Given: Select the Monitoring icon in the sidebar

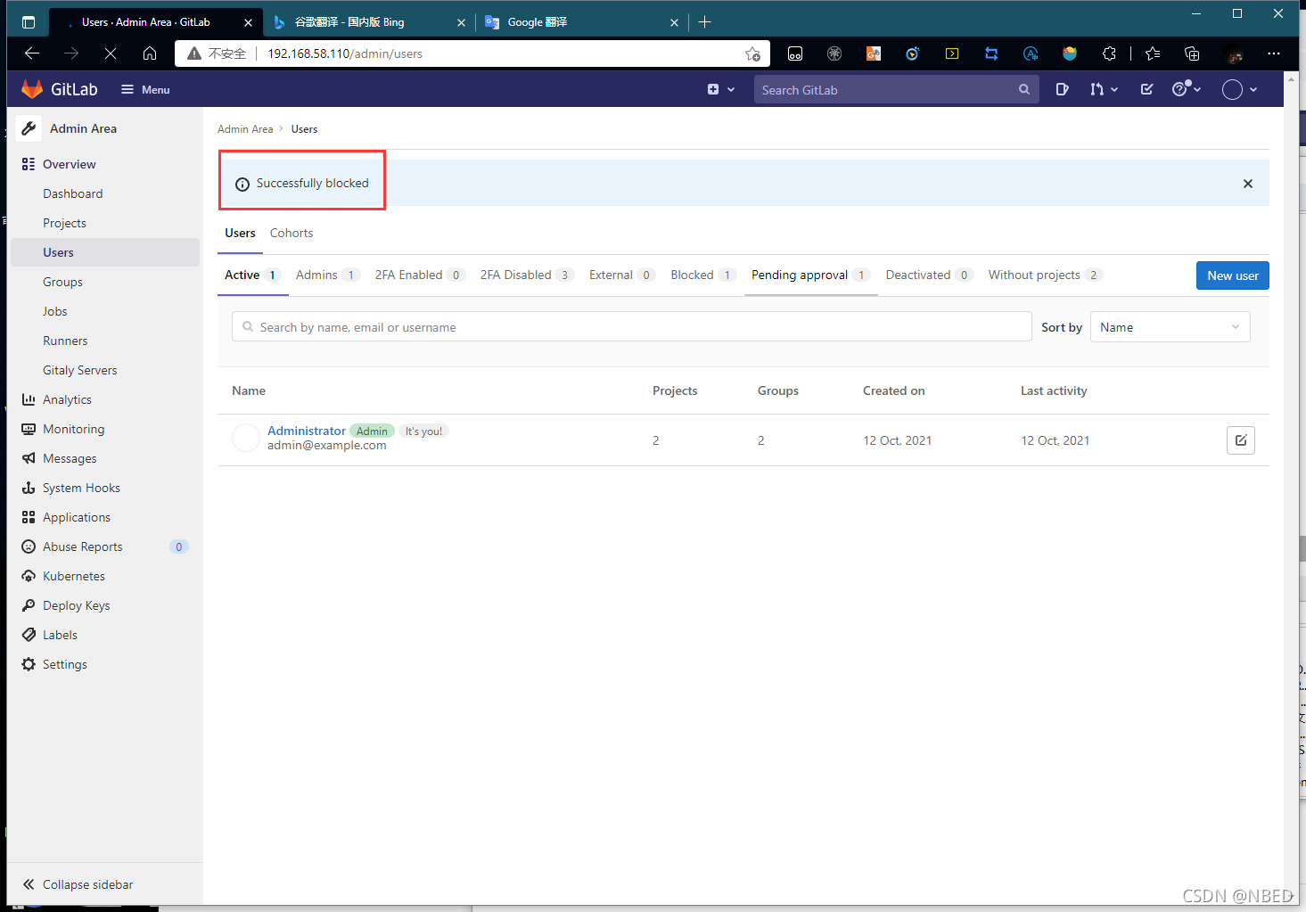Looking at the screenshot, I should (x=29, y=428).
